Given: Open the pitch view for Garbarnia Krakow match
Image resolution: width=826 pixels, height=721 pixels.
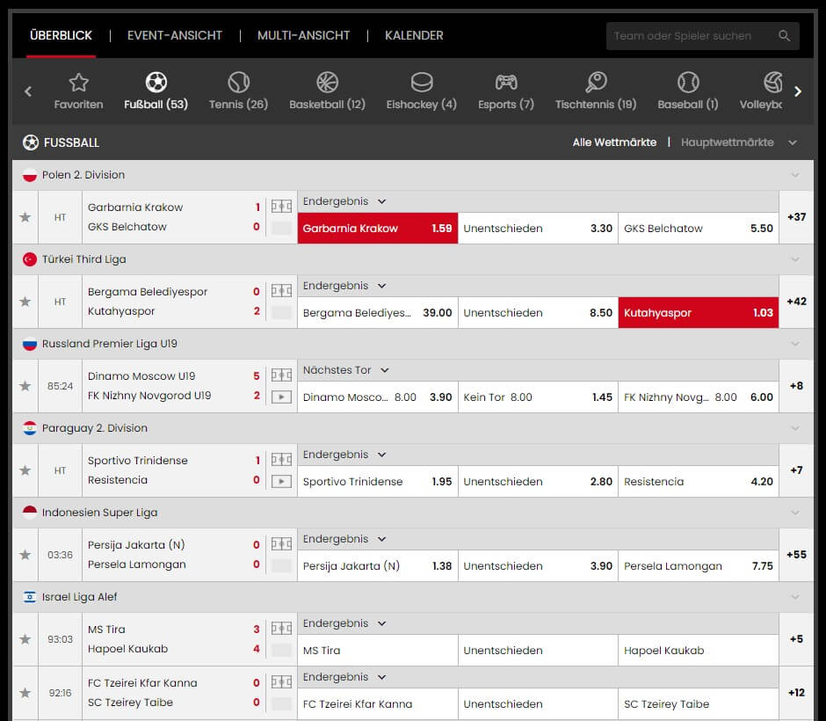Looking at the screenshot, I should (281, 206).
